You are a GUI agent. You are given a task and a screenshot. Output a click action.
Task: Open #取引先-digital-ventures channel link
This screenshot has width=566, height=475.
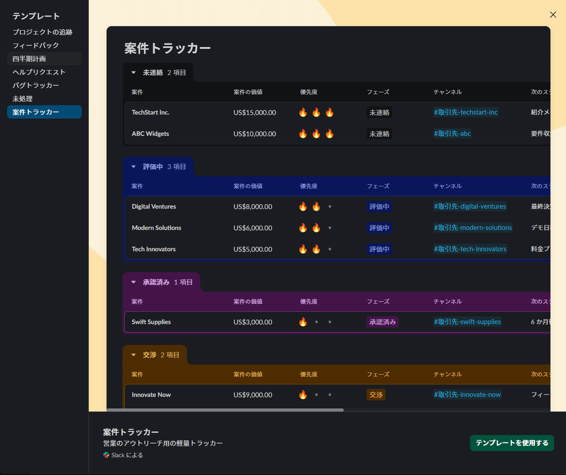[470, 206]
